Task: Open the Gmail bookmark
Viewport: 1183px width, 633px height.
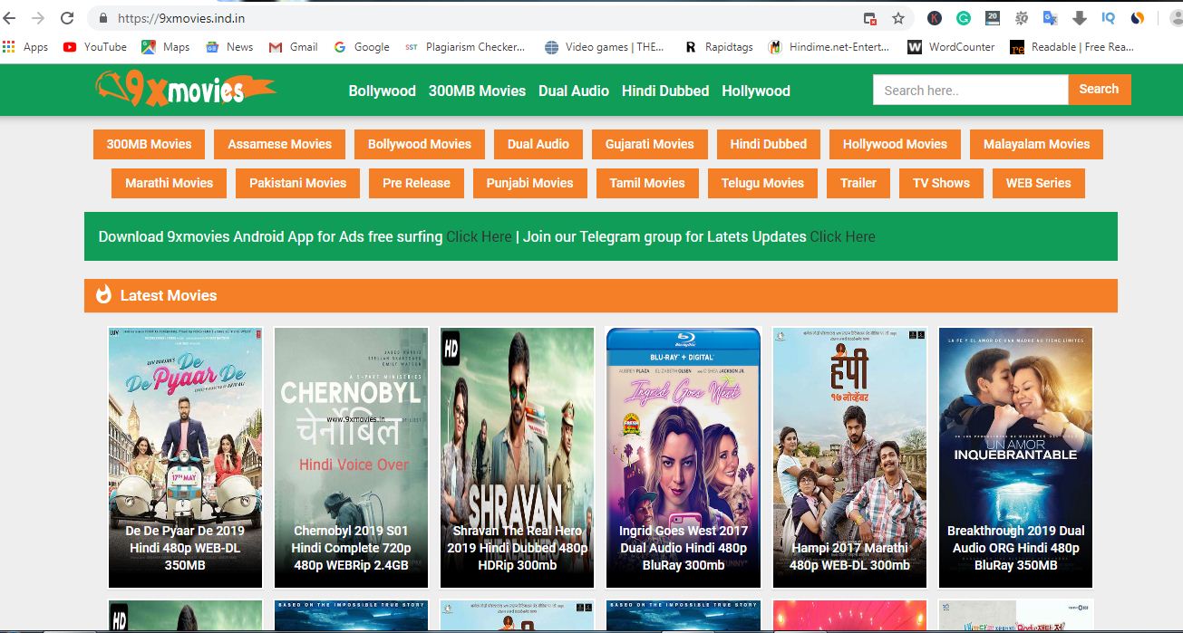Action: click(x=294, y=47)
